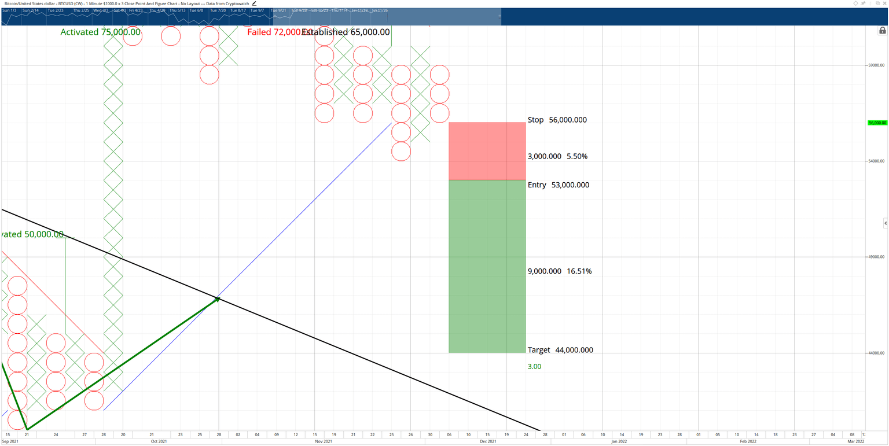This screenshot has height=446, width=889.
Task: Click 'Thu 5/13' in the navigator strip
Action: click(178, 10)
